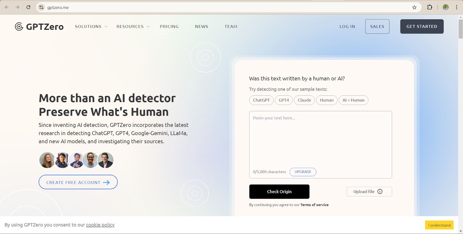Select the Human sample text
Image resolution: width=463 pixels, height=234 pixels.
pos(327,100)
